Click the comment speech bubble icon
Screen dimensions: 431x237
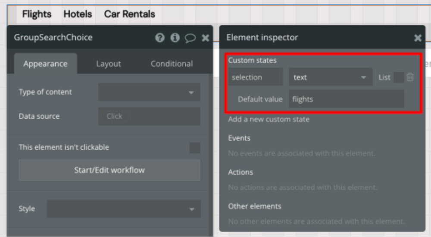(190, 38)
